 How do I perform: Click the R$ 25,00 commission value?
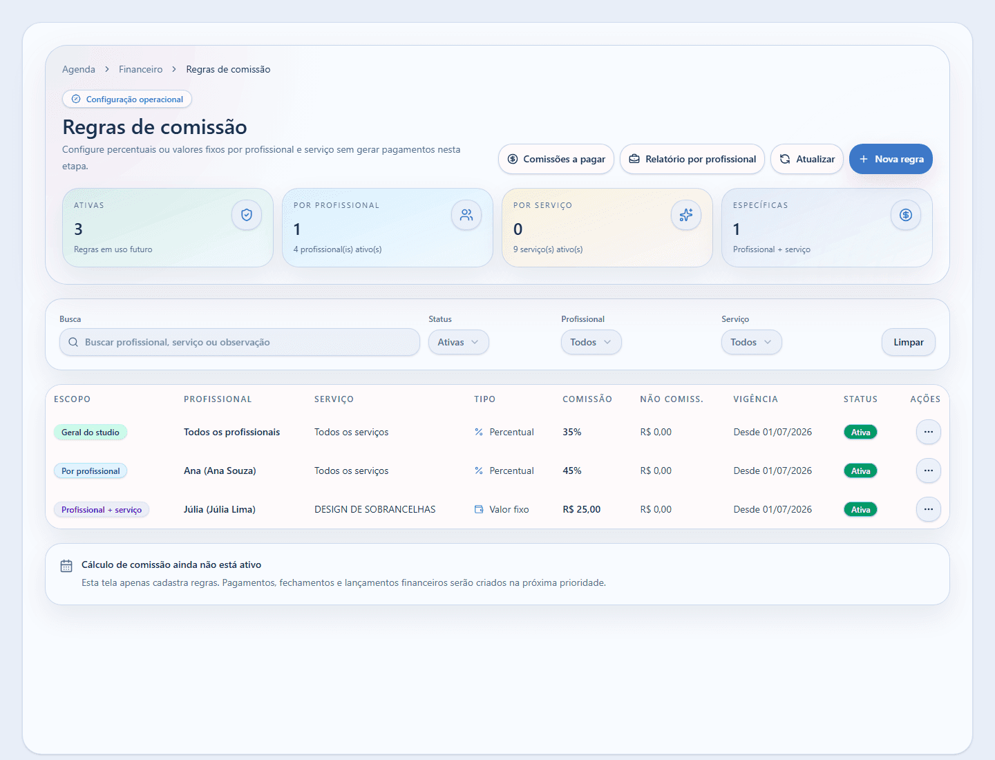[582, 509]
